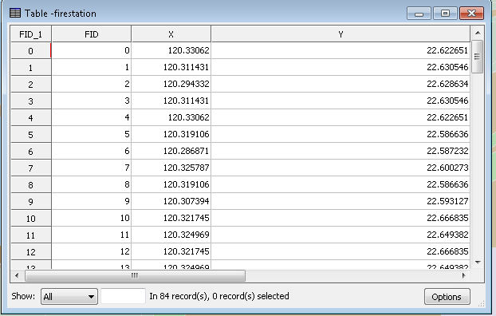Click the vertical scrollbar thumb
The height and width of the screenshot is (316, 496).
pos(477,57)
